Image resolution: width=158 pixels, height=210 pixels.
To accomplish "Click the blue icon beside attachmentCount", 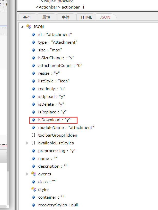I will tap(33, 66).
